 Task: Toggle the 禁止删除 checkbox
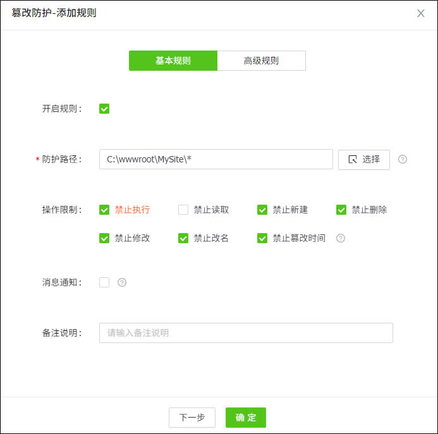[341, 210]
